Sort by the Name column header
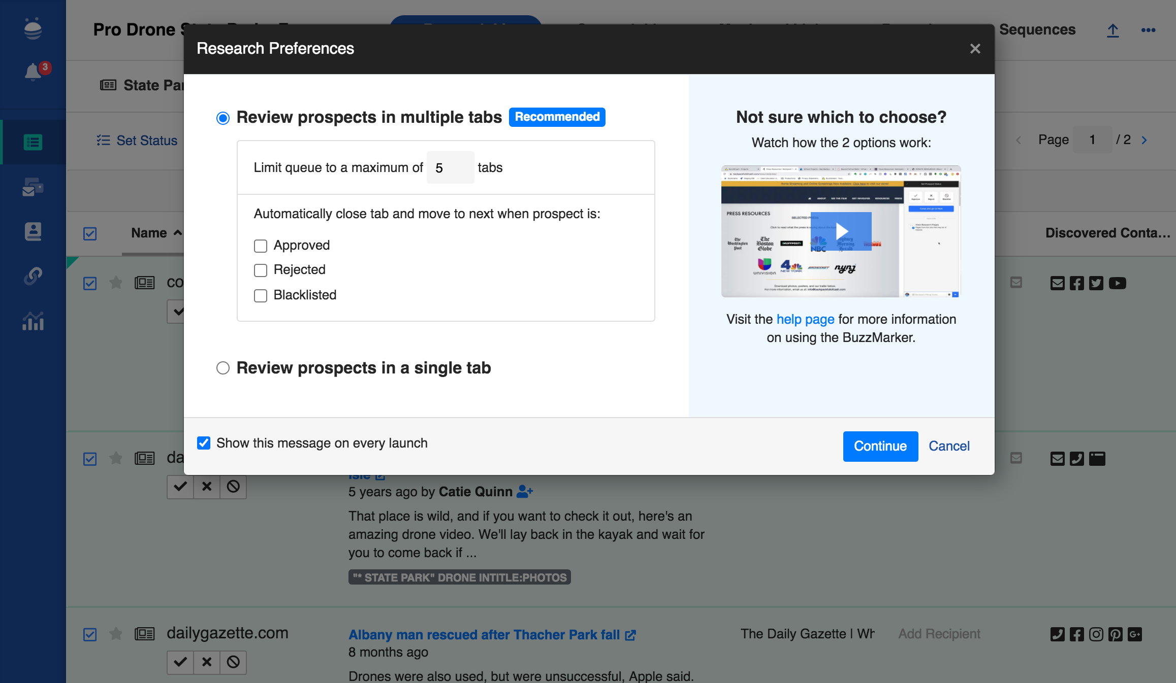This screenshot has width=1176, height=683. click(149, 233)
